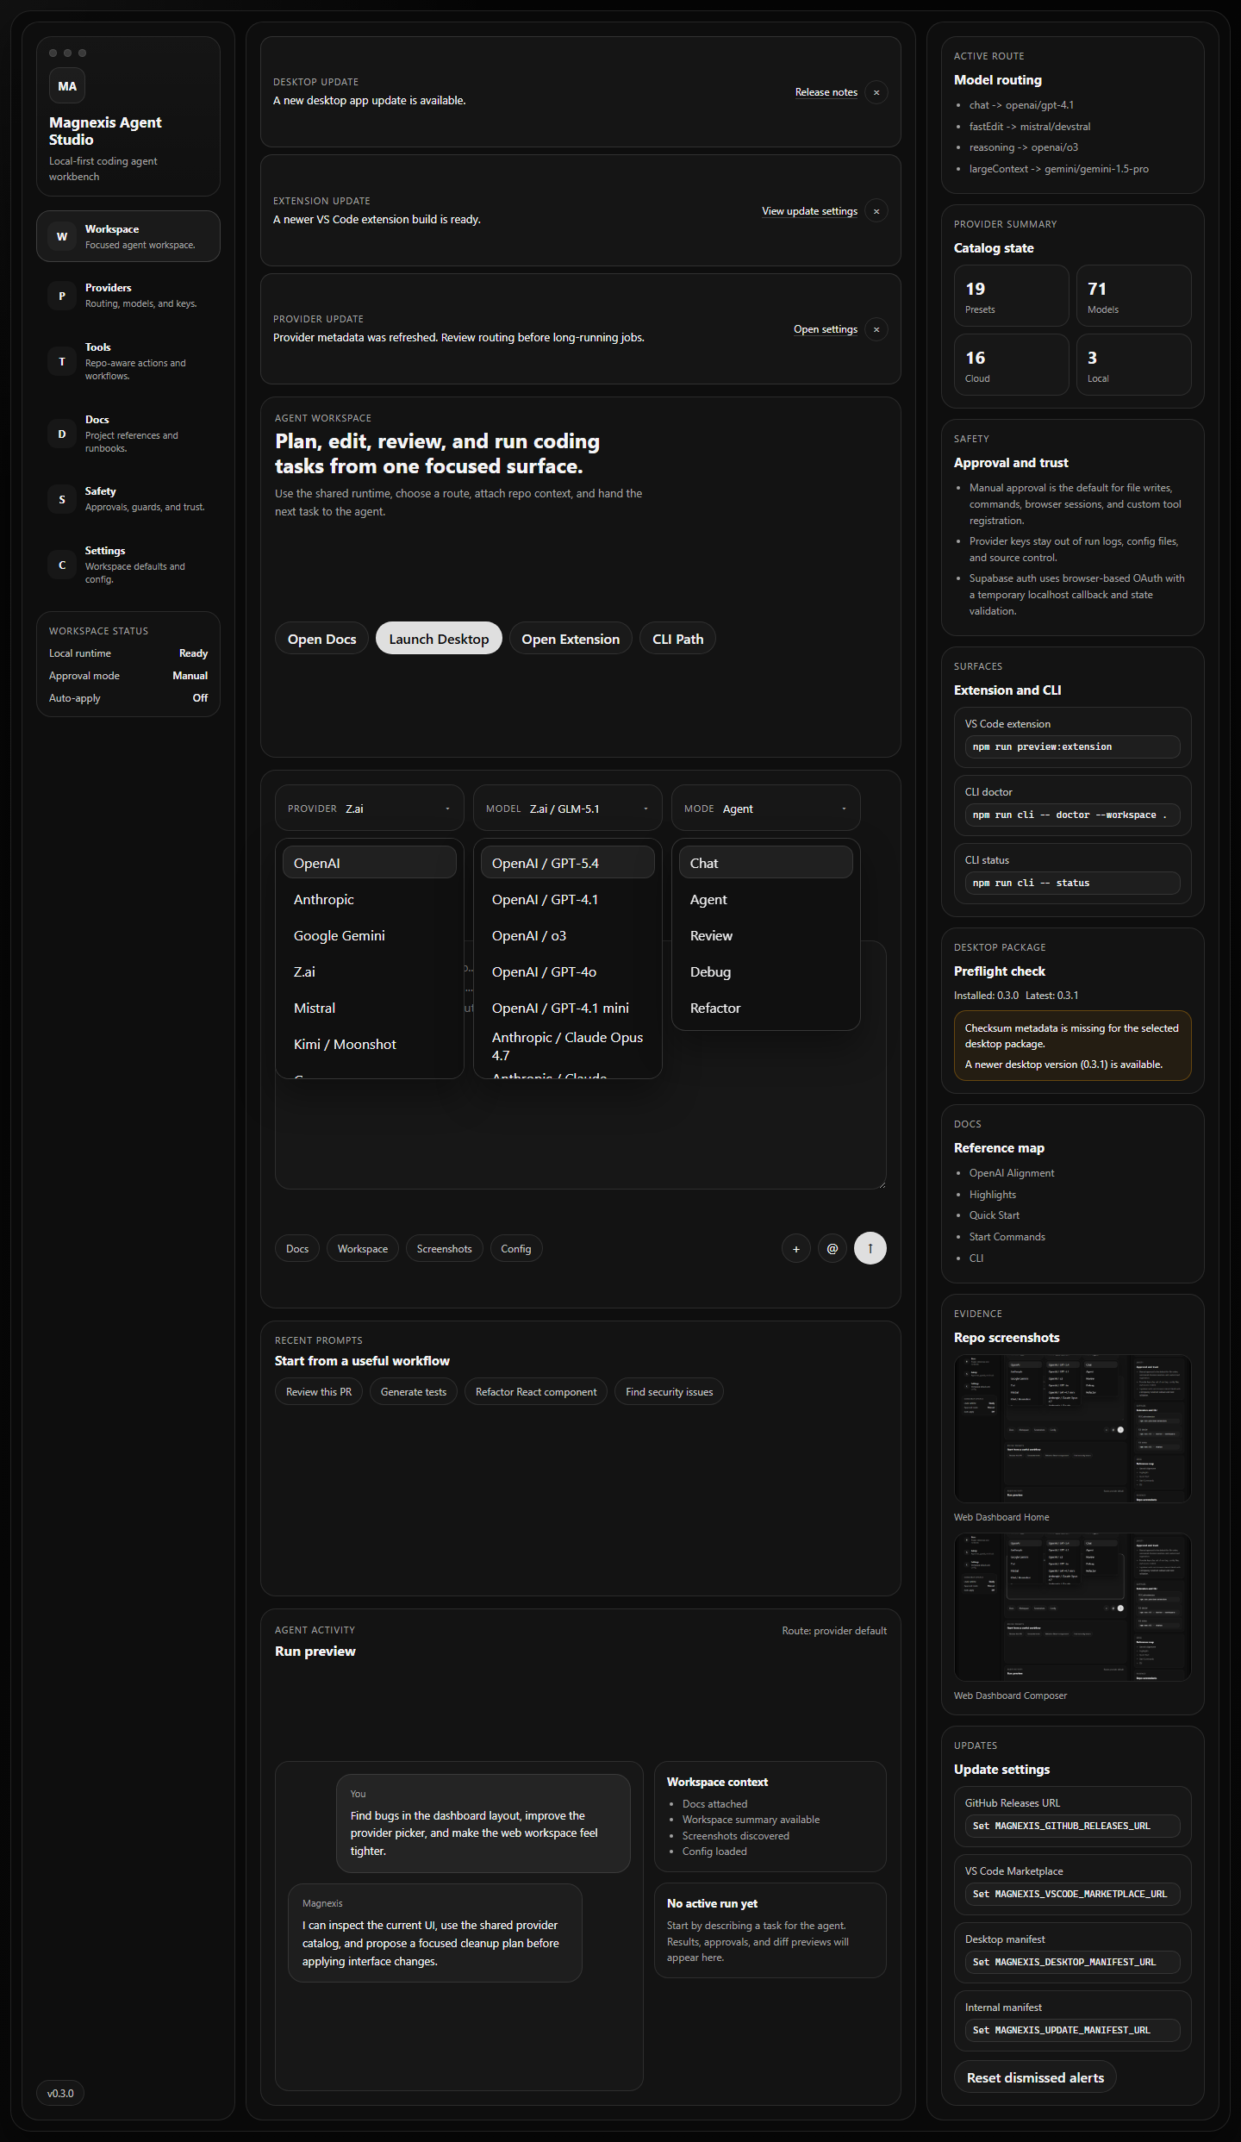The width and height of the screenshot is (1241, 2142).
Task: Use the Refactor React component prompt
Action: (x=536, y=1391)
